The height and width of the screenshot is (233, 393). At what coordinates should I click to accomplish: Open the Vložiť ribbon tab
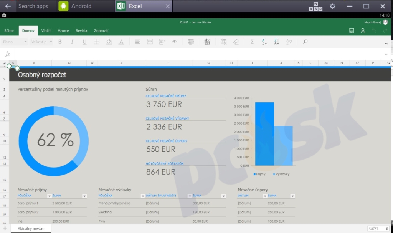tap(46, 31)
